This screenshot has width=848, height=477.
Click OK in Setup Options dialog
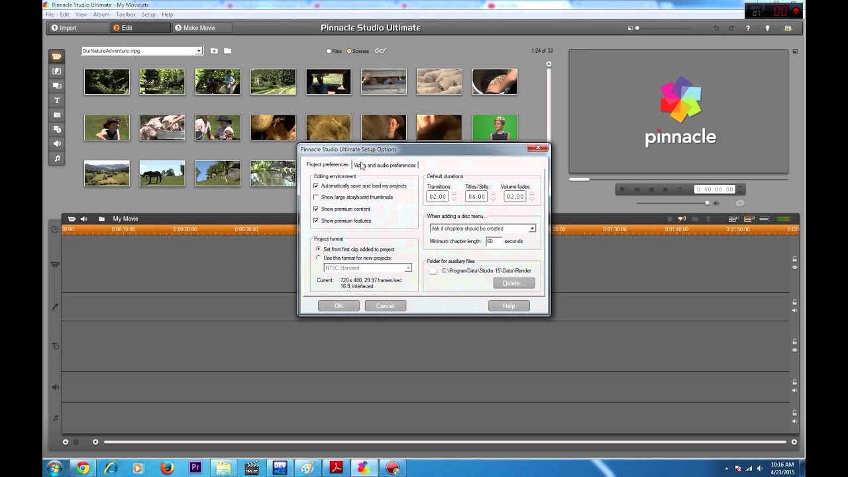coord(339,306)
